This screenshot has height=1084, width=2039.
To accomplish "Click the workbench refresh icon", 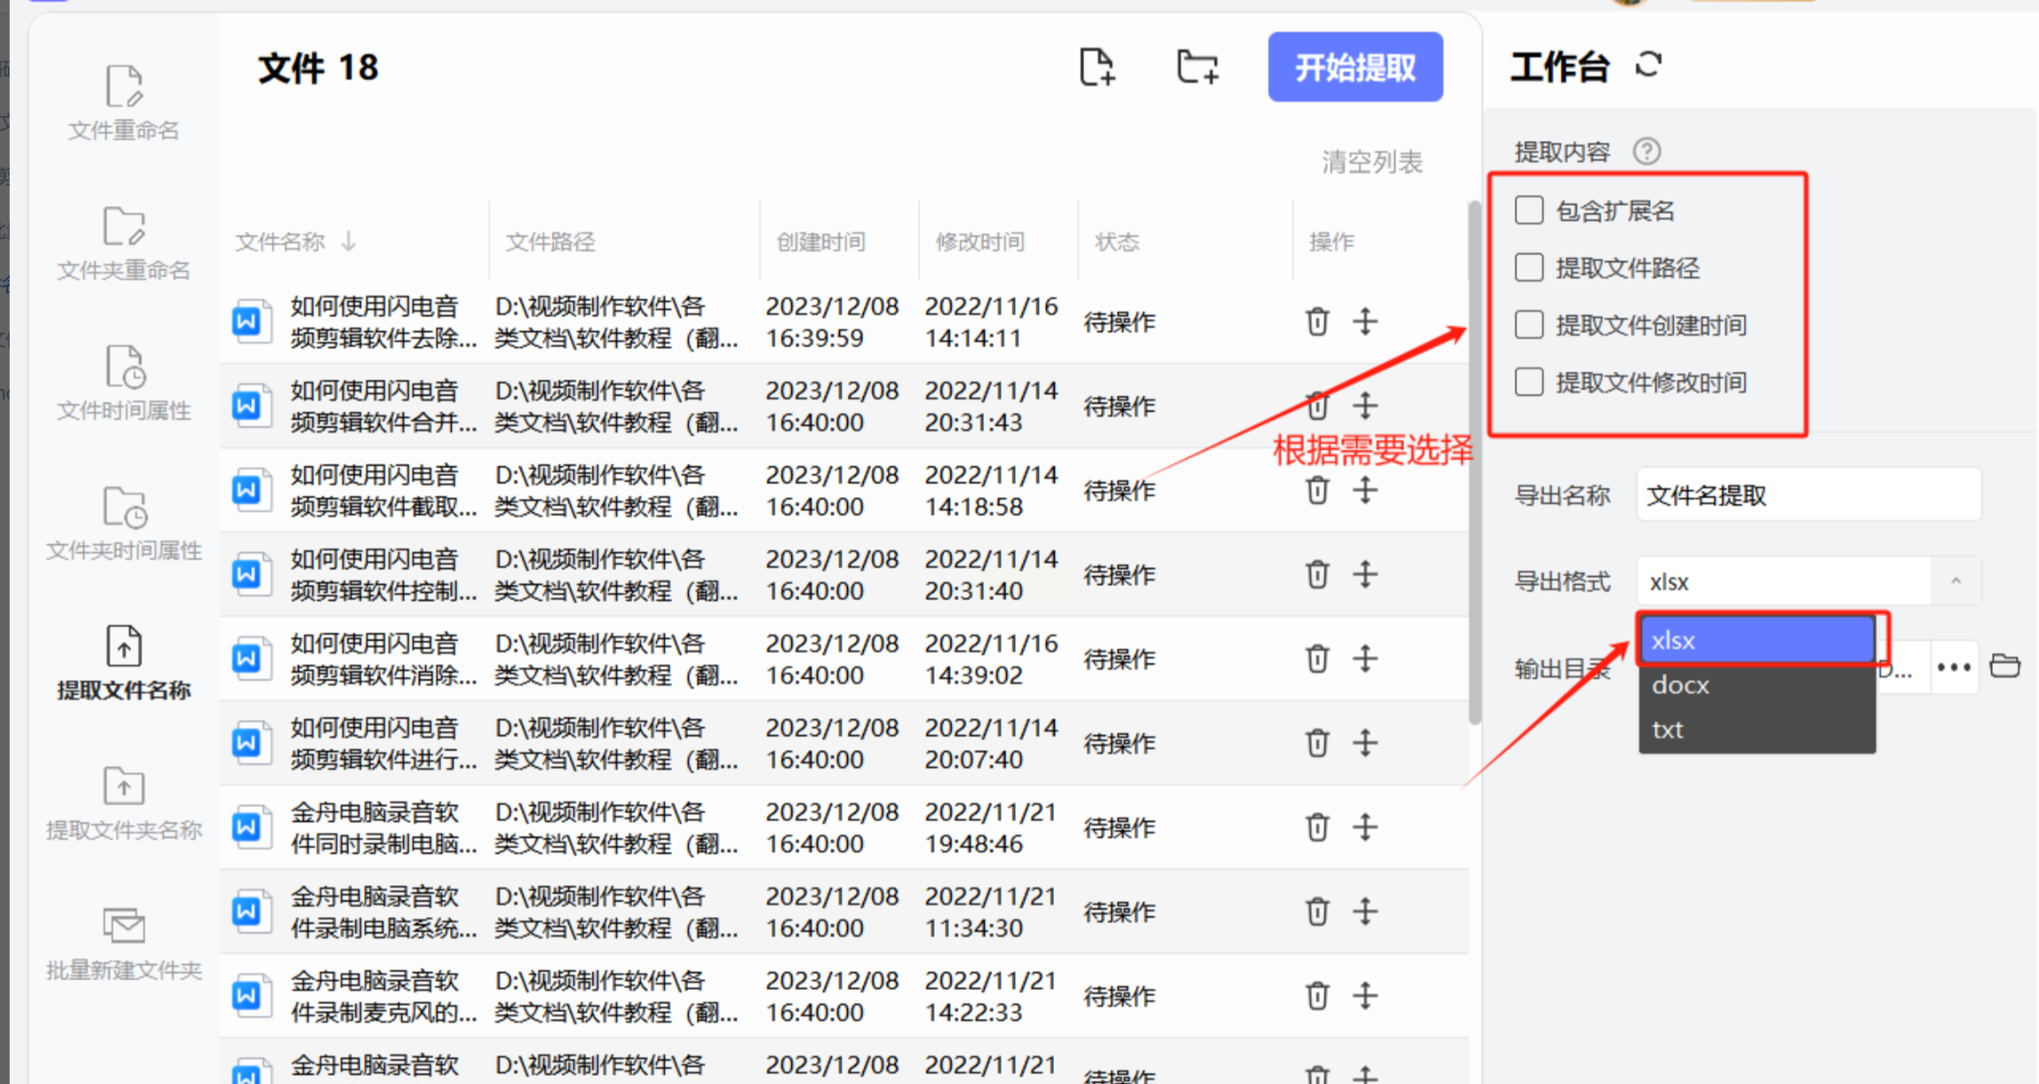I will (x=1648, y=65).
